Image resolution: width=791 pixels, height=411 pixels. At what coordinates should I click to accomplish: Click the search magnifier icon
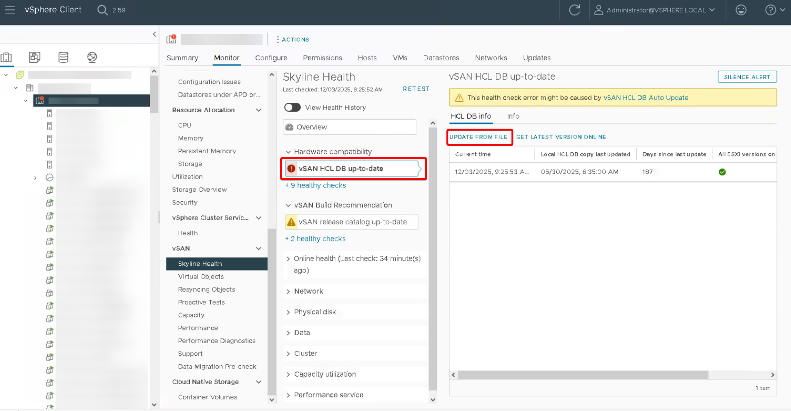[102, 10]
